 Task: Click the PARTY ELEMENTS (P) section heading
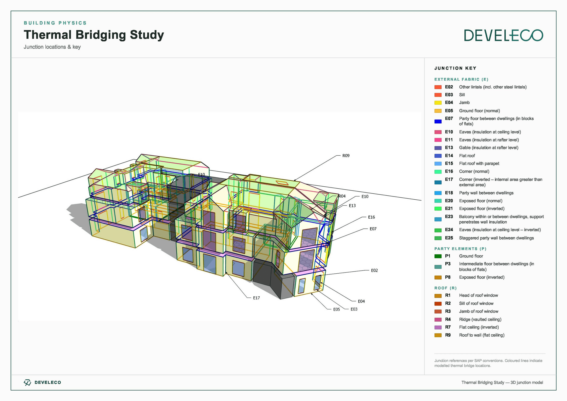click(460, 249)
